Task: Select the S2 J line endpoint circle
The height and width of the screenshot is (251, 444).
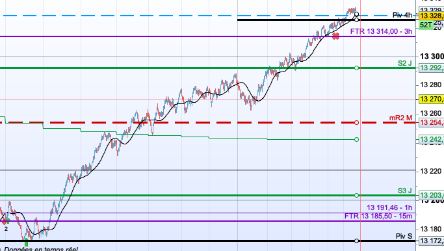Action: point(356,68)
